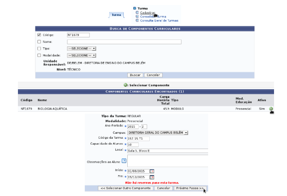Click the Buscar button

click(x=135, y=75)
